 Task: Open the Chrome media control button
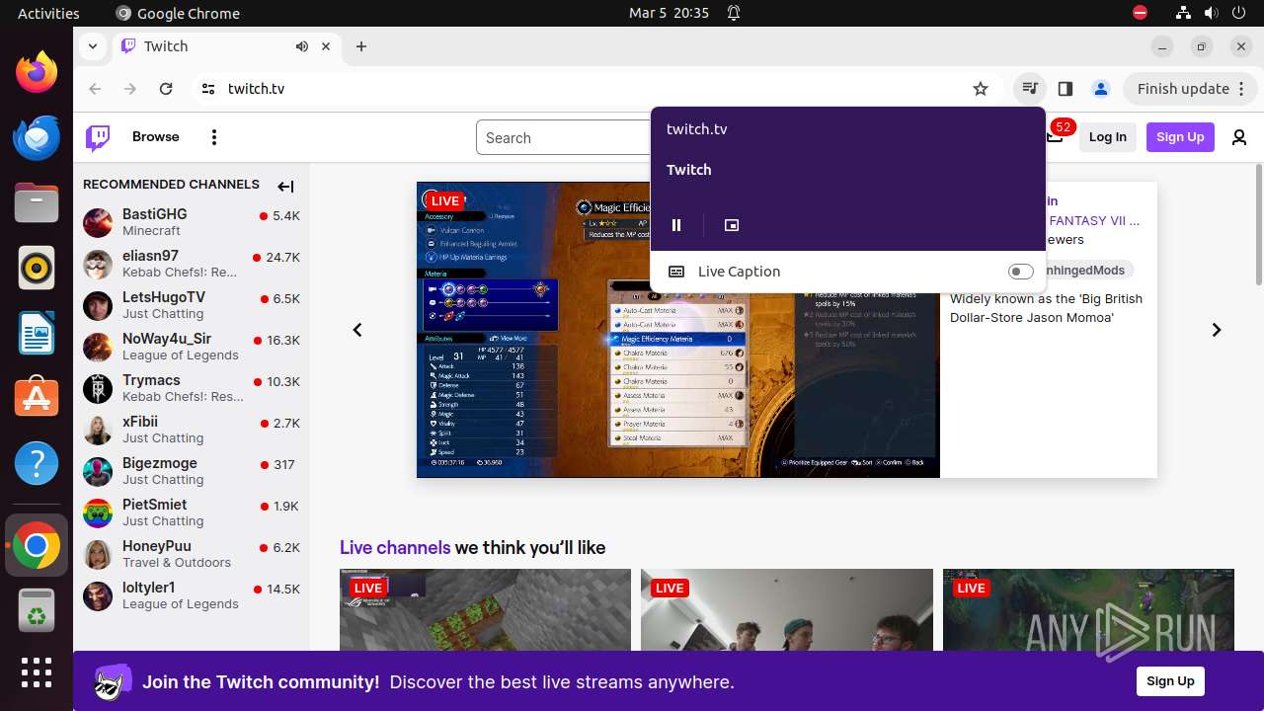[x=1029, y=89]
